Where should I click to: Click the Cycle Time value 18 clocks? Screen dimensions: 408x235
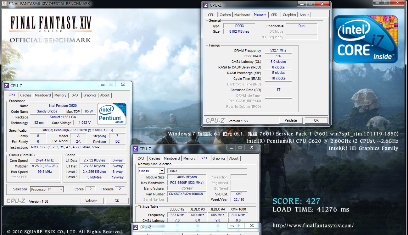tap(278, 79)
